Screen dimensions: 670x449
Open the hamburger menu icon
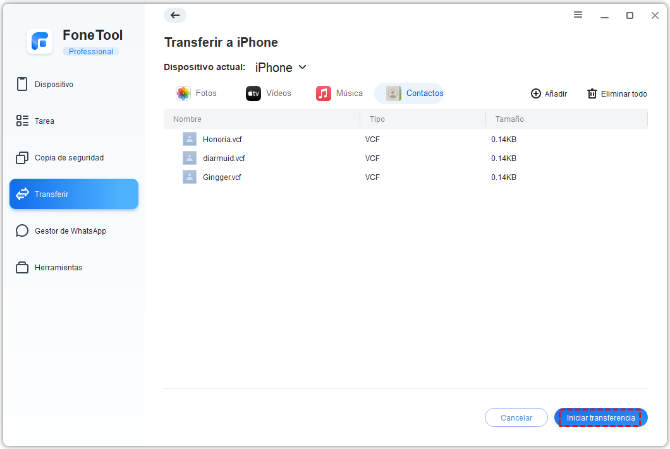point(578,15)
